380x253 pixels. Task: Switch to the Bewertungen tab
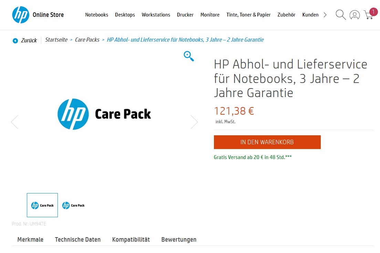(x=179, y=240)
